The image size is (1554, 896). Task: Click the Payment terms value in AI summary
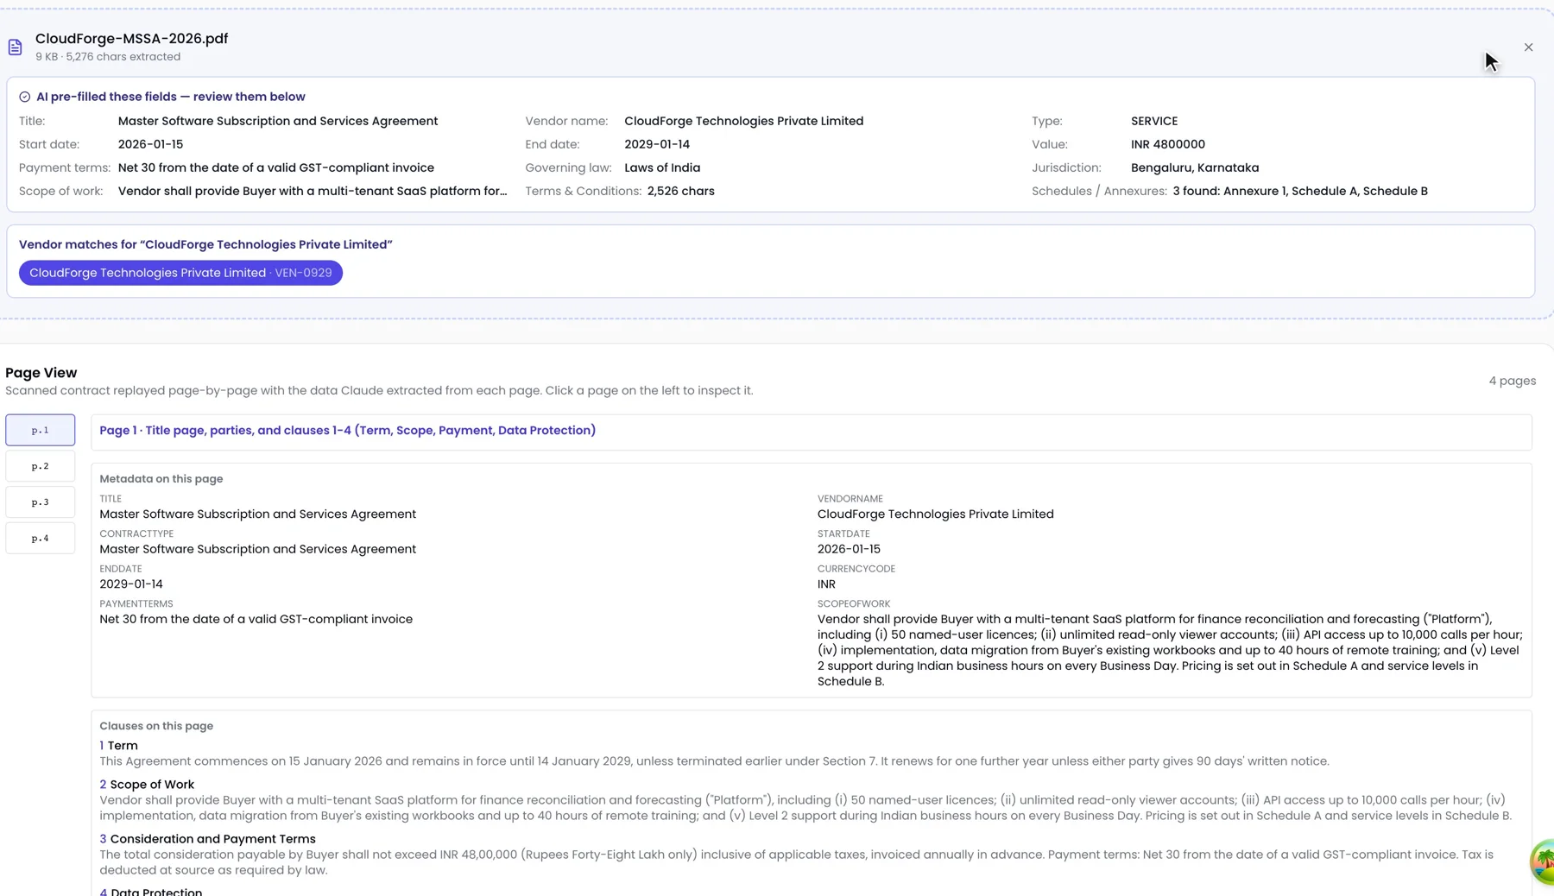(276, 167)
